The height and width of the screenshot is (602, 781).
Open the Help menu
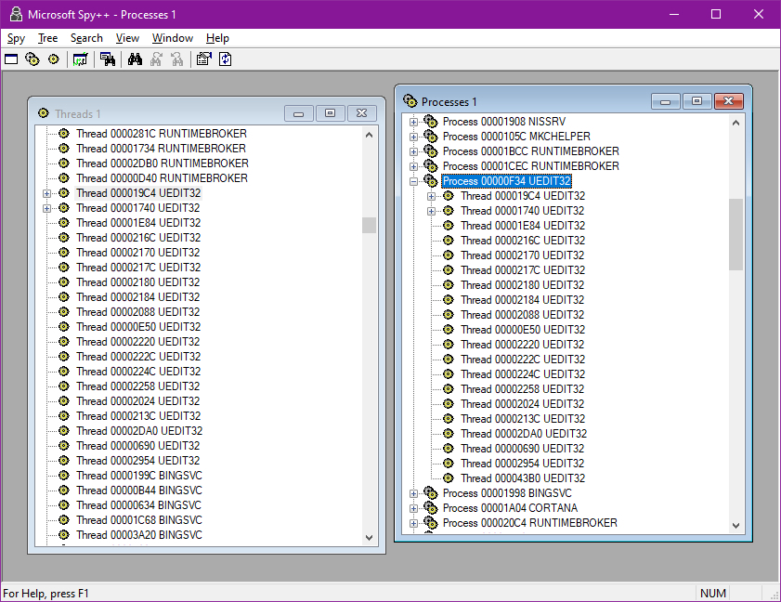pyautogui.click(x=217, y=38)
